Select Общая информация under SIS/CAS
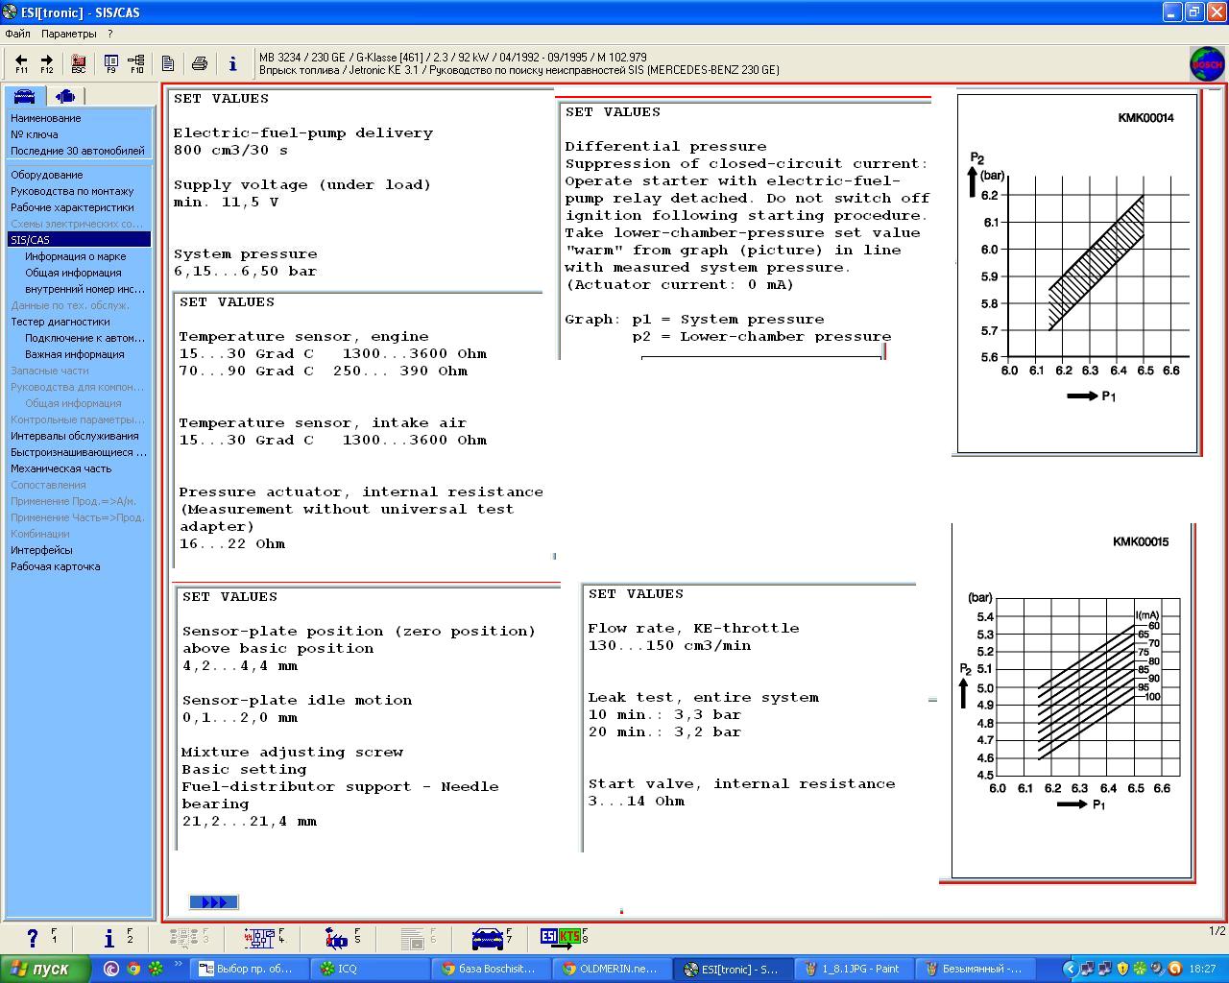This screenshot has height=983, width=1229. click(73, 273)
